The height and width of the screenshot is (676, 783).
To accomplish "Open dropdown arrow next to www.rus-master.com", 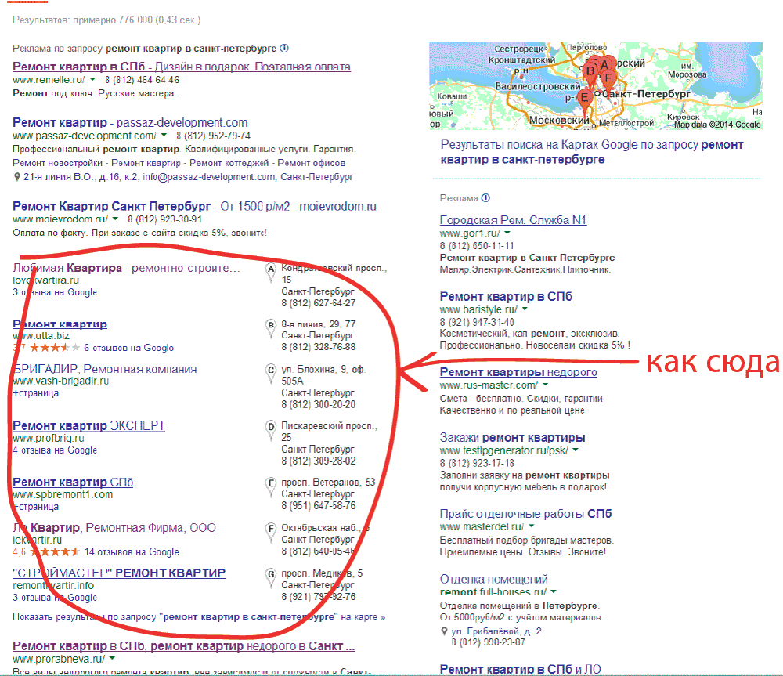I will coord(545,385).
